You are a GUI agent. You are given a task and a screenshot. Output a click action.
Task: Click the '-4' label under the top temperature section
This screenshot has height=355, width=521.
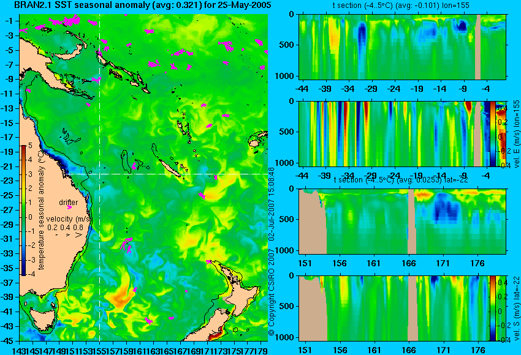[486, 89]
